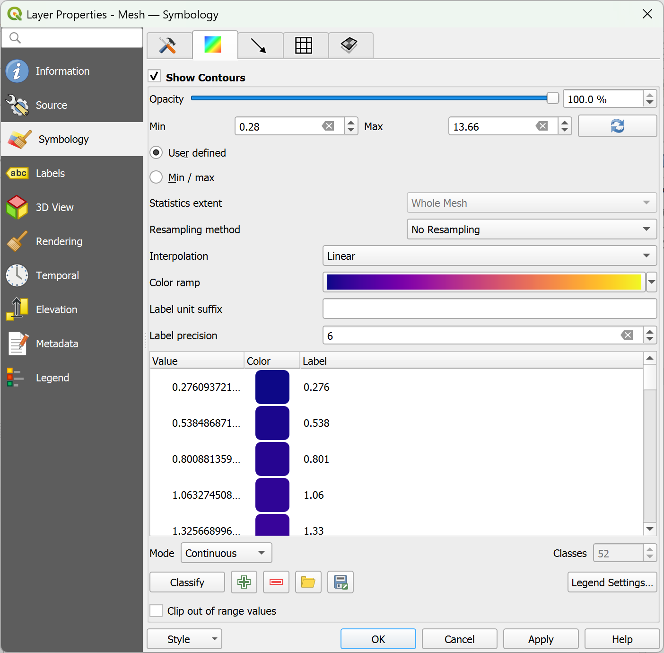Screen dimensions: 664x653
Task: Save color map to file disk icon
Action: coord(341,582)
